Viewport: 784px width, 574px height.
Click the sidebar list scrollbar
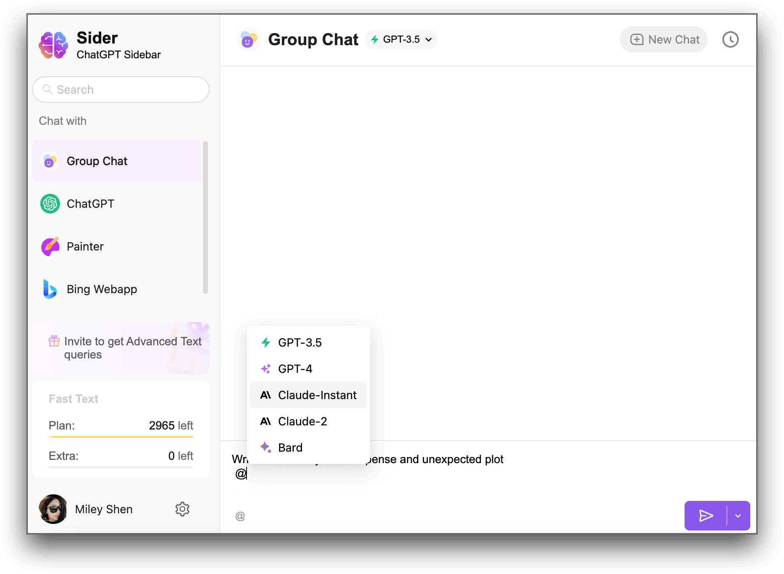pos(205,218)
